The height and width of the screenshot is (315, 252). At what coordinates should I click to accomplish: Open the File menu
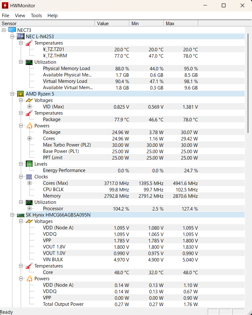click(x=5, y=16)
